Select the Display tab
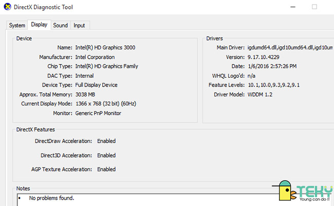Image resolution: width=334 pixels, height=206 pixels. coord(39,25)
